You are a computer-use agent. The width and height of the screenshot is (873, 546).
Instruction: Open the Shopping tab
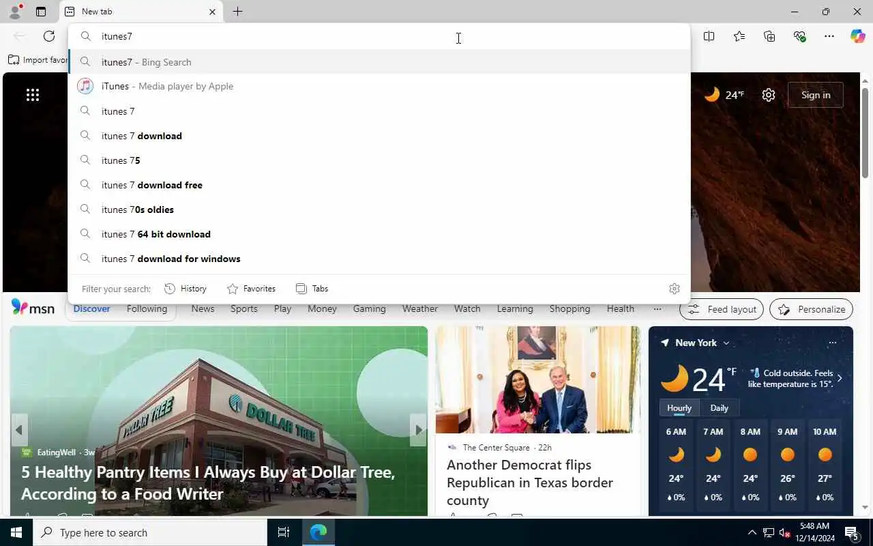pyautogui.click(x=569, y=308)
